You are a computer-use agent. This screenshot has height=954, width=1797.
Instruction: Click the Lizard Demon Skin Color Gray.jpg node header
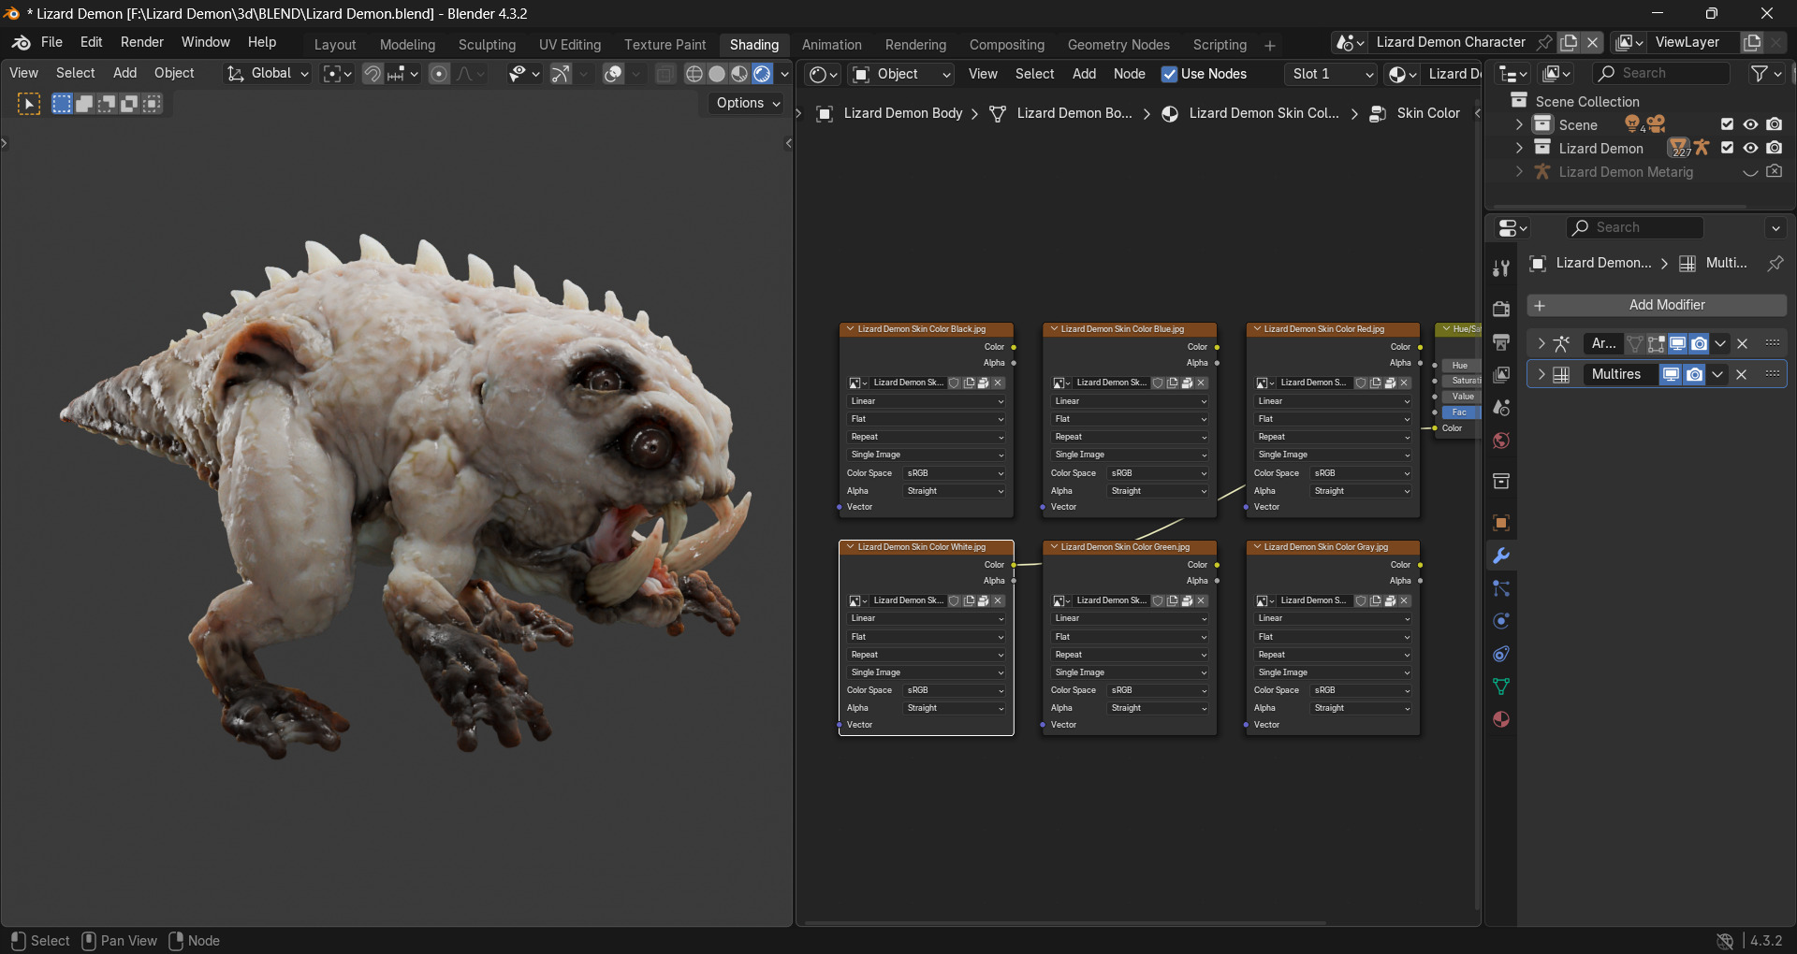pos(1333,547)
